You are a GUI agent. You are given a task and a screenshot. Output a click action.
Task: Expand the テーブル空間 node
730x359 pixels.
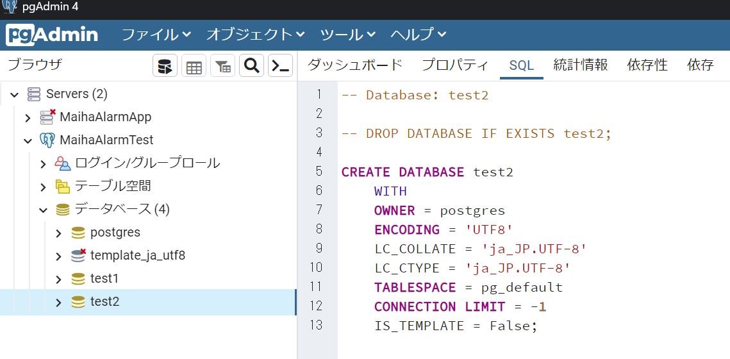(44, 187)
